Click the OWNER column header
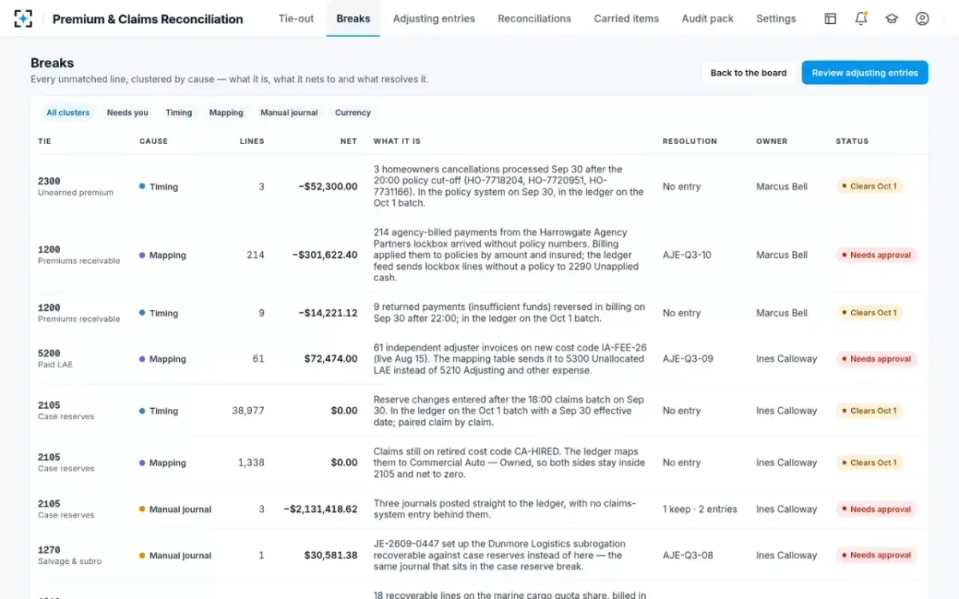This screenshot has width=959, height=599. pos(772,141)
